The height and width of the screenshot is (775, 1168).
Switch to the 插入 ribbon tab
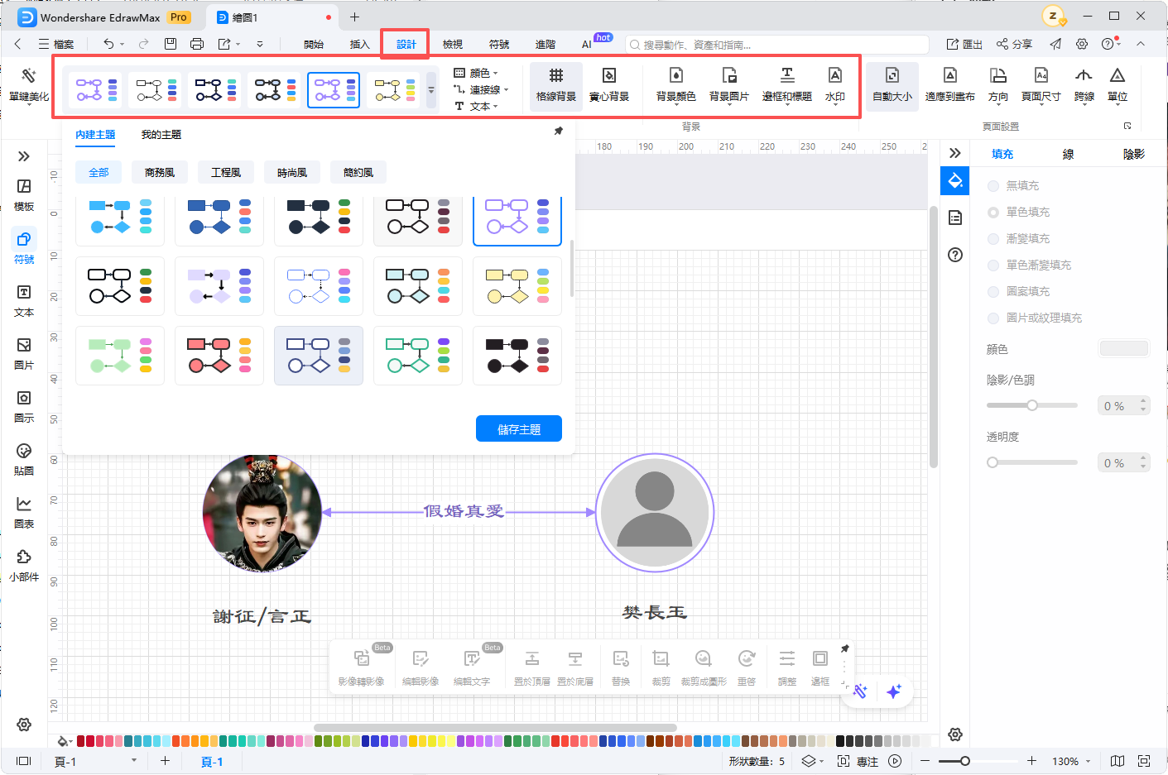359,45
